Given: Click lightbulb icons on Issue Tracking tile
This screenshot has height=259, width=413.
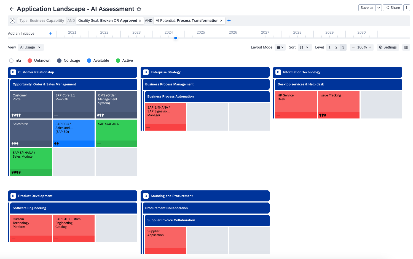Looking at the screenshot, I should tap(323, 115).
